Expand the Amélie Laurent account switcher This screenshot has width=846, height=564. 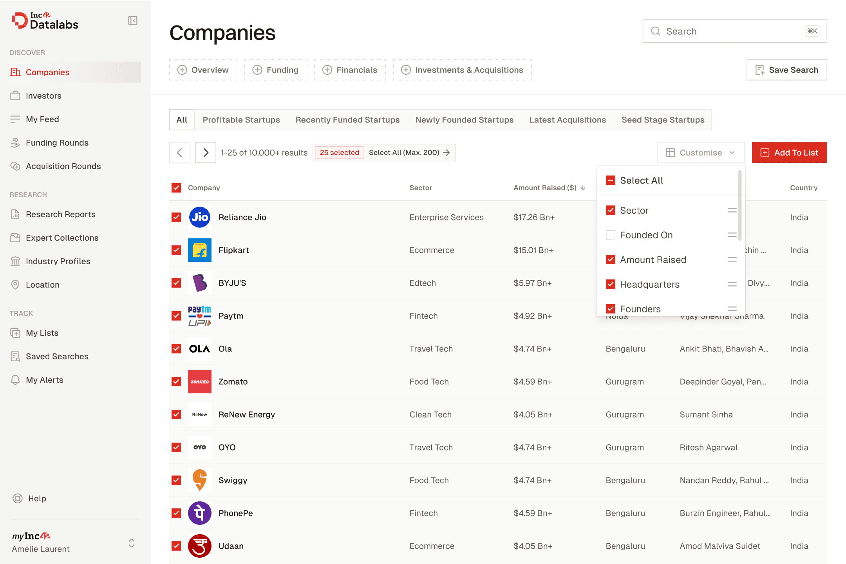pos(132,543)
